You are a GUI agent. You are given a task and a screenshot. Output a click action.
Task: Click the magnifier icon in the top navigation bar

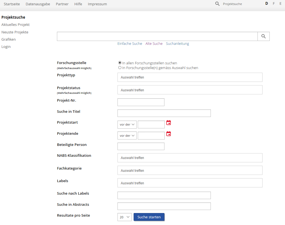217,4
